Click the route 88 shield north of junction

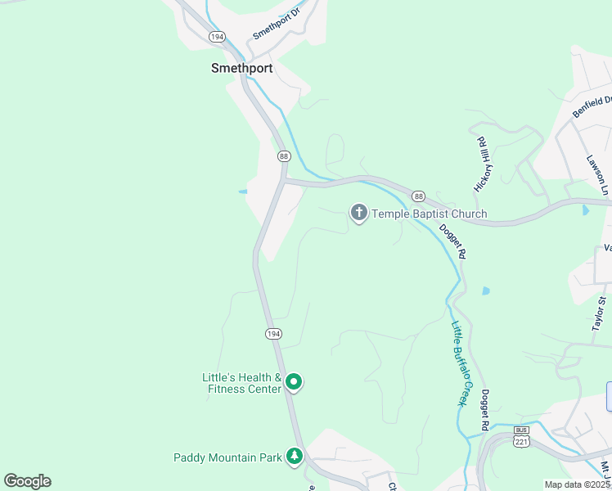tap(284, 156)
